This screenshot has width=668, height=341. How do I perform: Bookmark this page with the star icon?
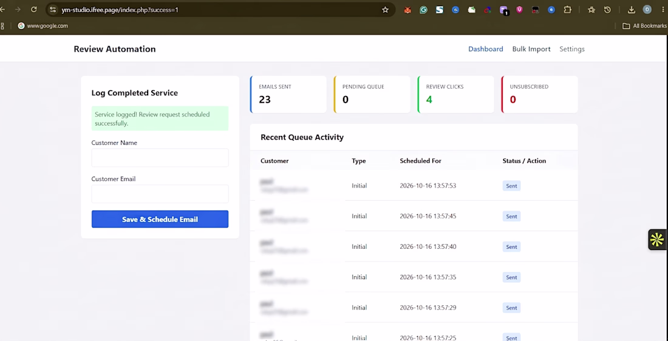(385, 10)
